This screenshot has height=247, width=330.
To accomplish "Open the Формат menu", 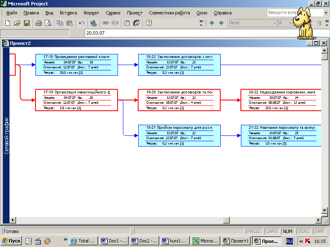I will tap(91, 13).
